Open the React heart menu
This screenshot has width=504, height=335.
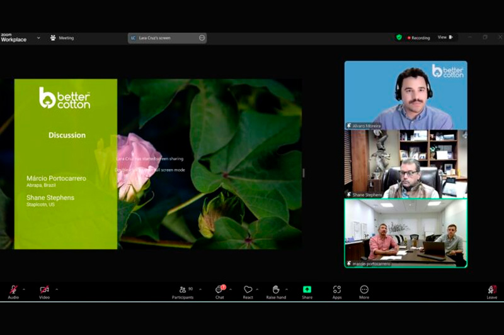[x=248, y=292]
